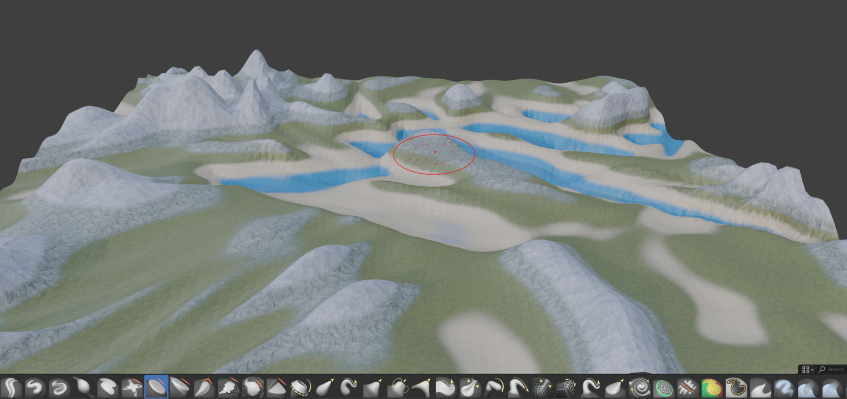The width and height of the screenshot is (847, 399).
Task: Select the brush with yellow outlined circles
Action: pos(398,387)
